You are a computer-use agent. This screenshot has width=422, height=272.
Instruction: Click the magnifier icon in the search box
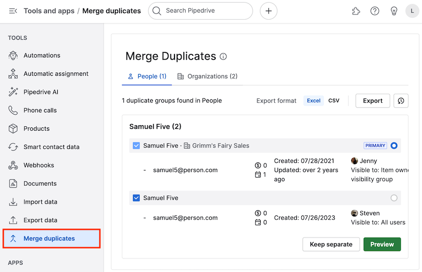coord(156,11)
